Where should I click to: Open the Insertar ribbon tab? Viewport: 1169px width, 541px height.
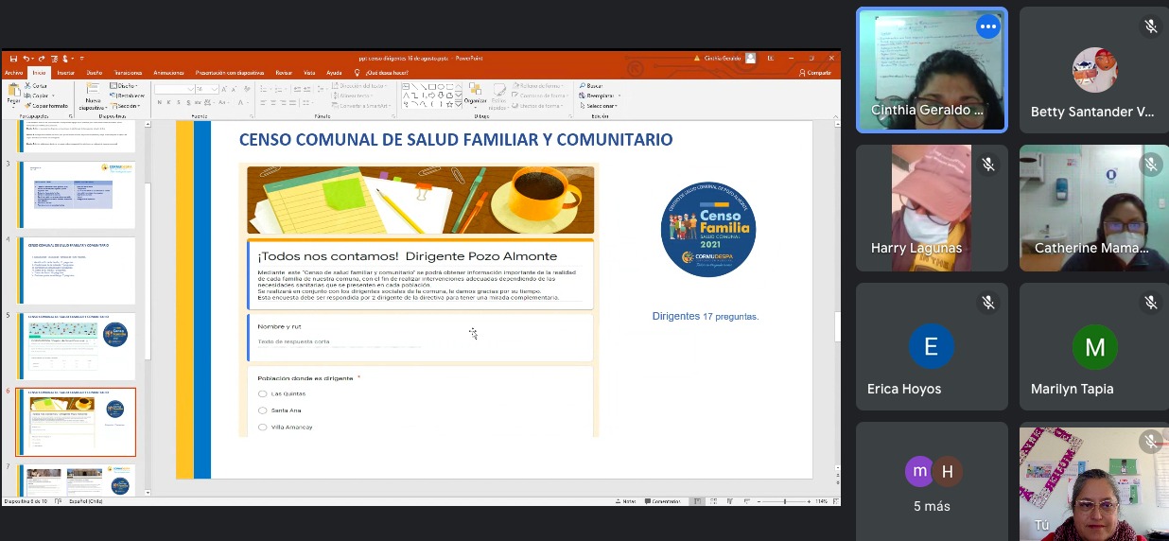65,73
